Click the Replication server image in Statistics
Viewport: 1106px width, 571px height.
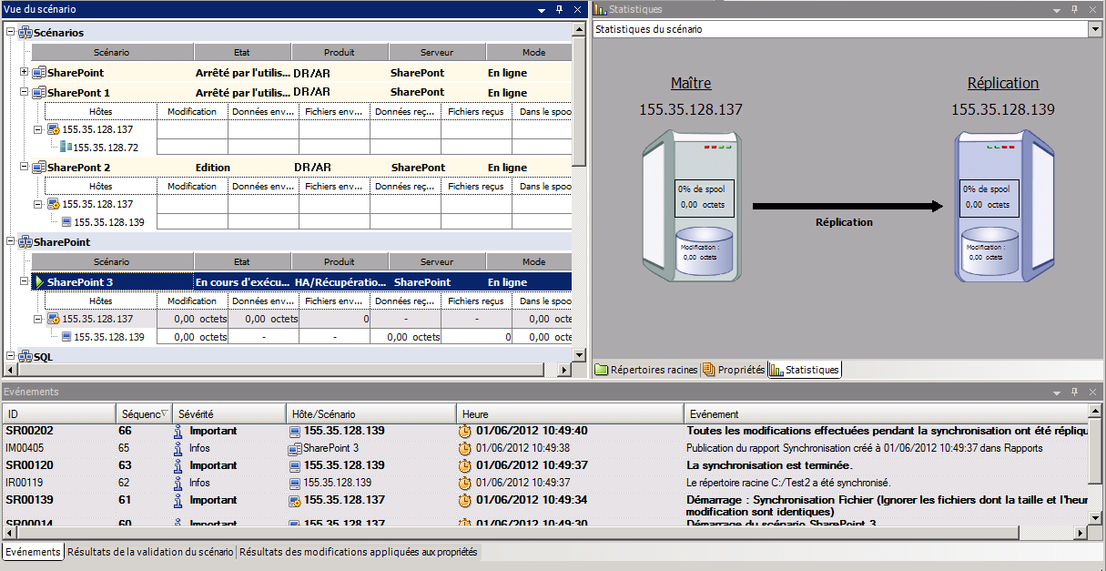pyautogui.click(x=1002, y=207)
